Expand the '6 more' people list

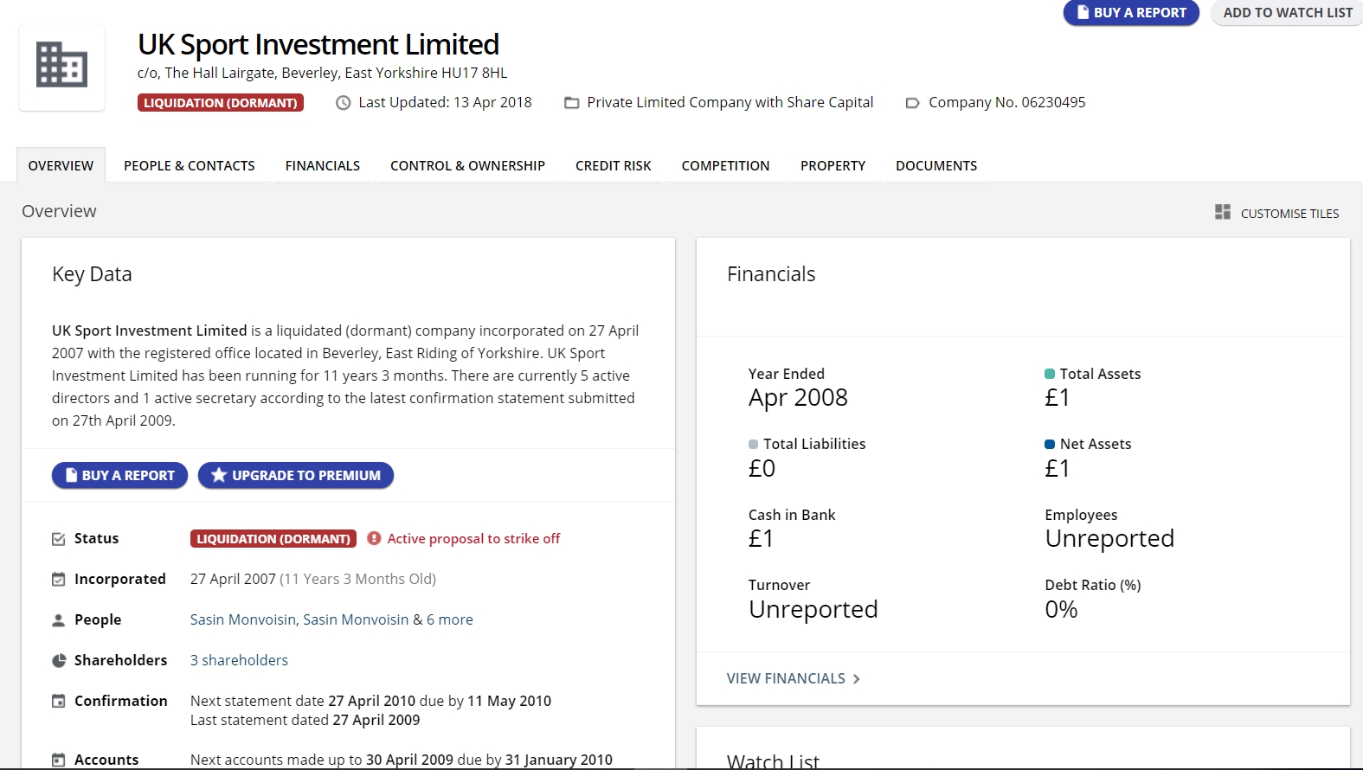tap(449, 619)
